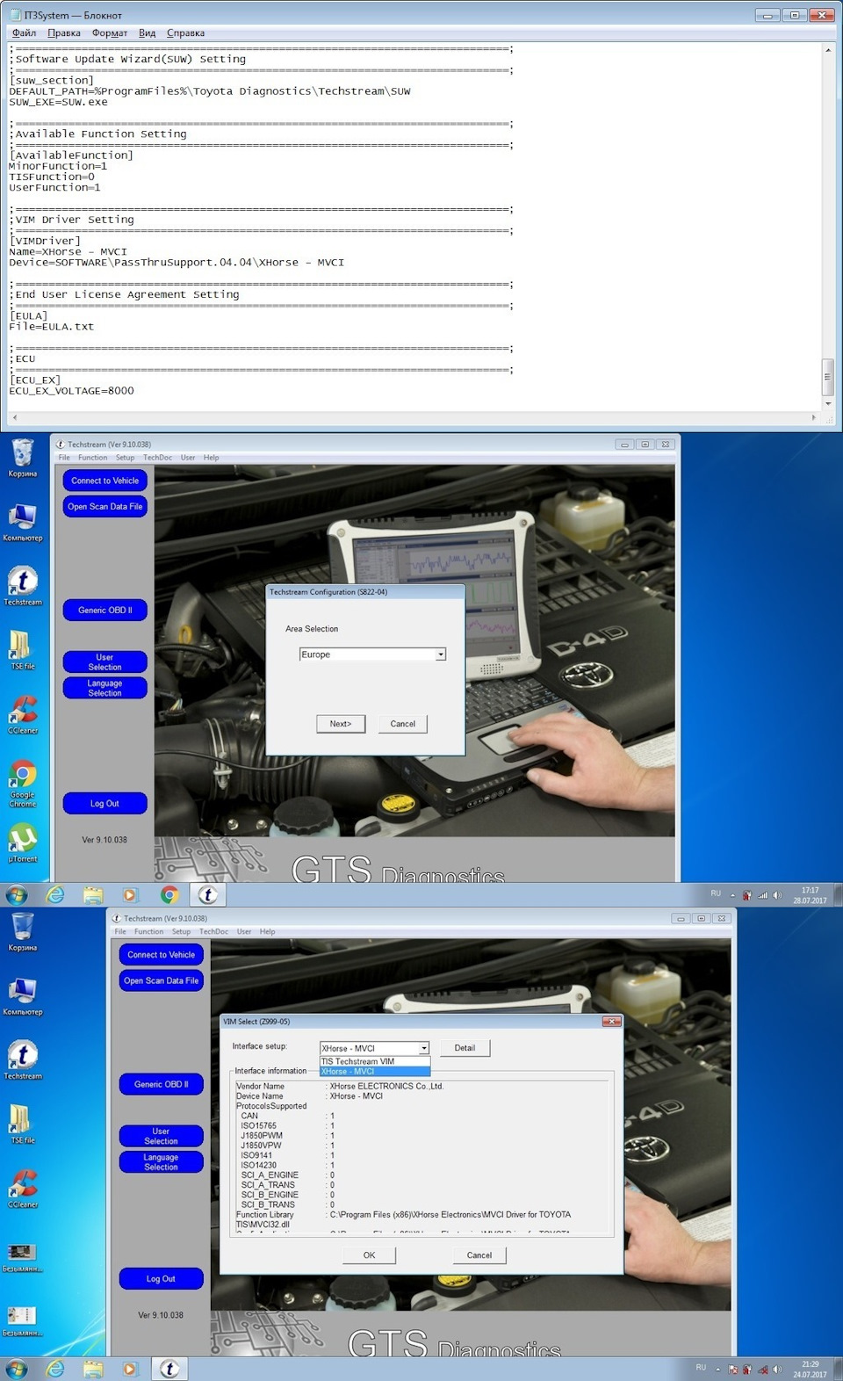Image resolution: width=843 pixels, height=1381 pixels.
Task: Open the Google Chrome desktop shortcut
Action: pos(23,783)
